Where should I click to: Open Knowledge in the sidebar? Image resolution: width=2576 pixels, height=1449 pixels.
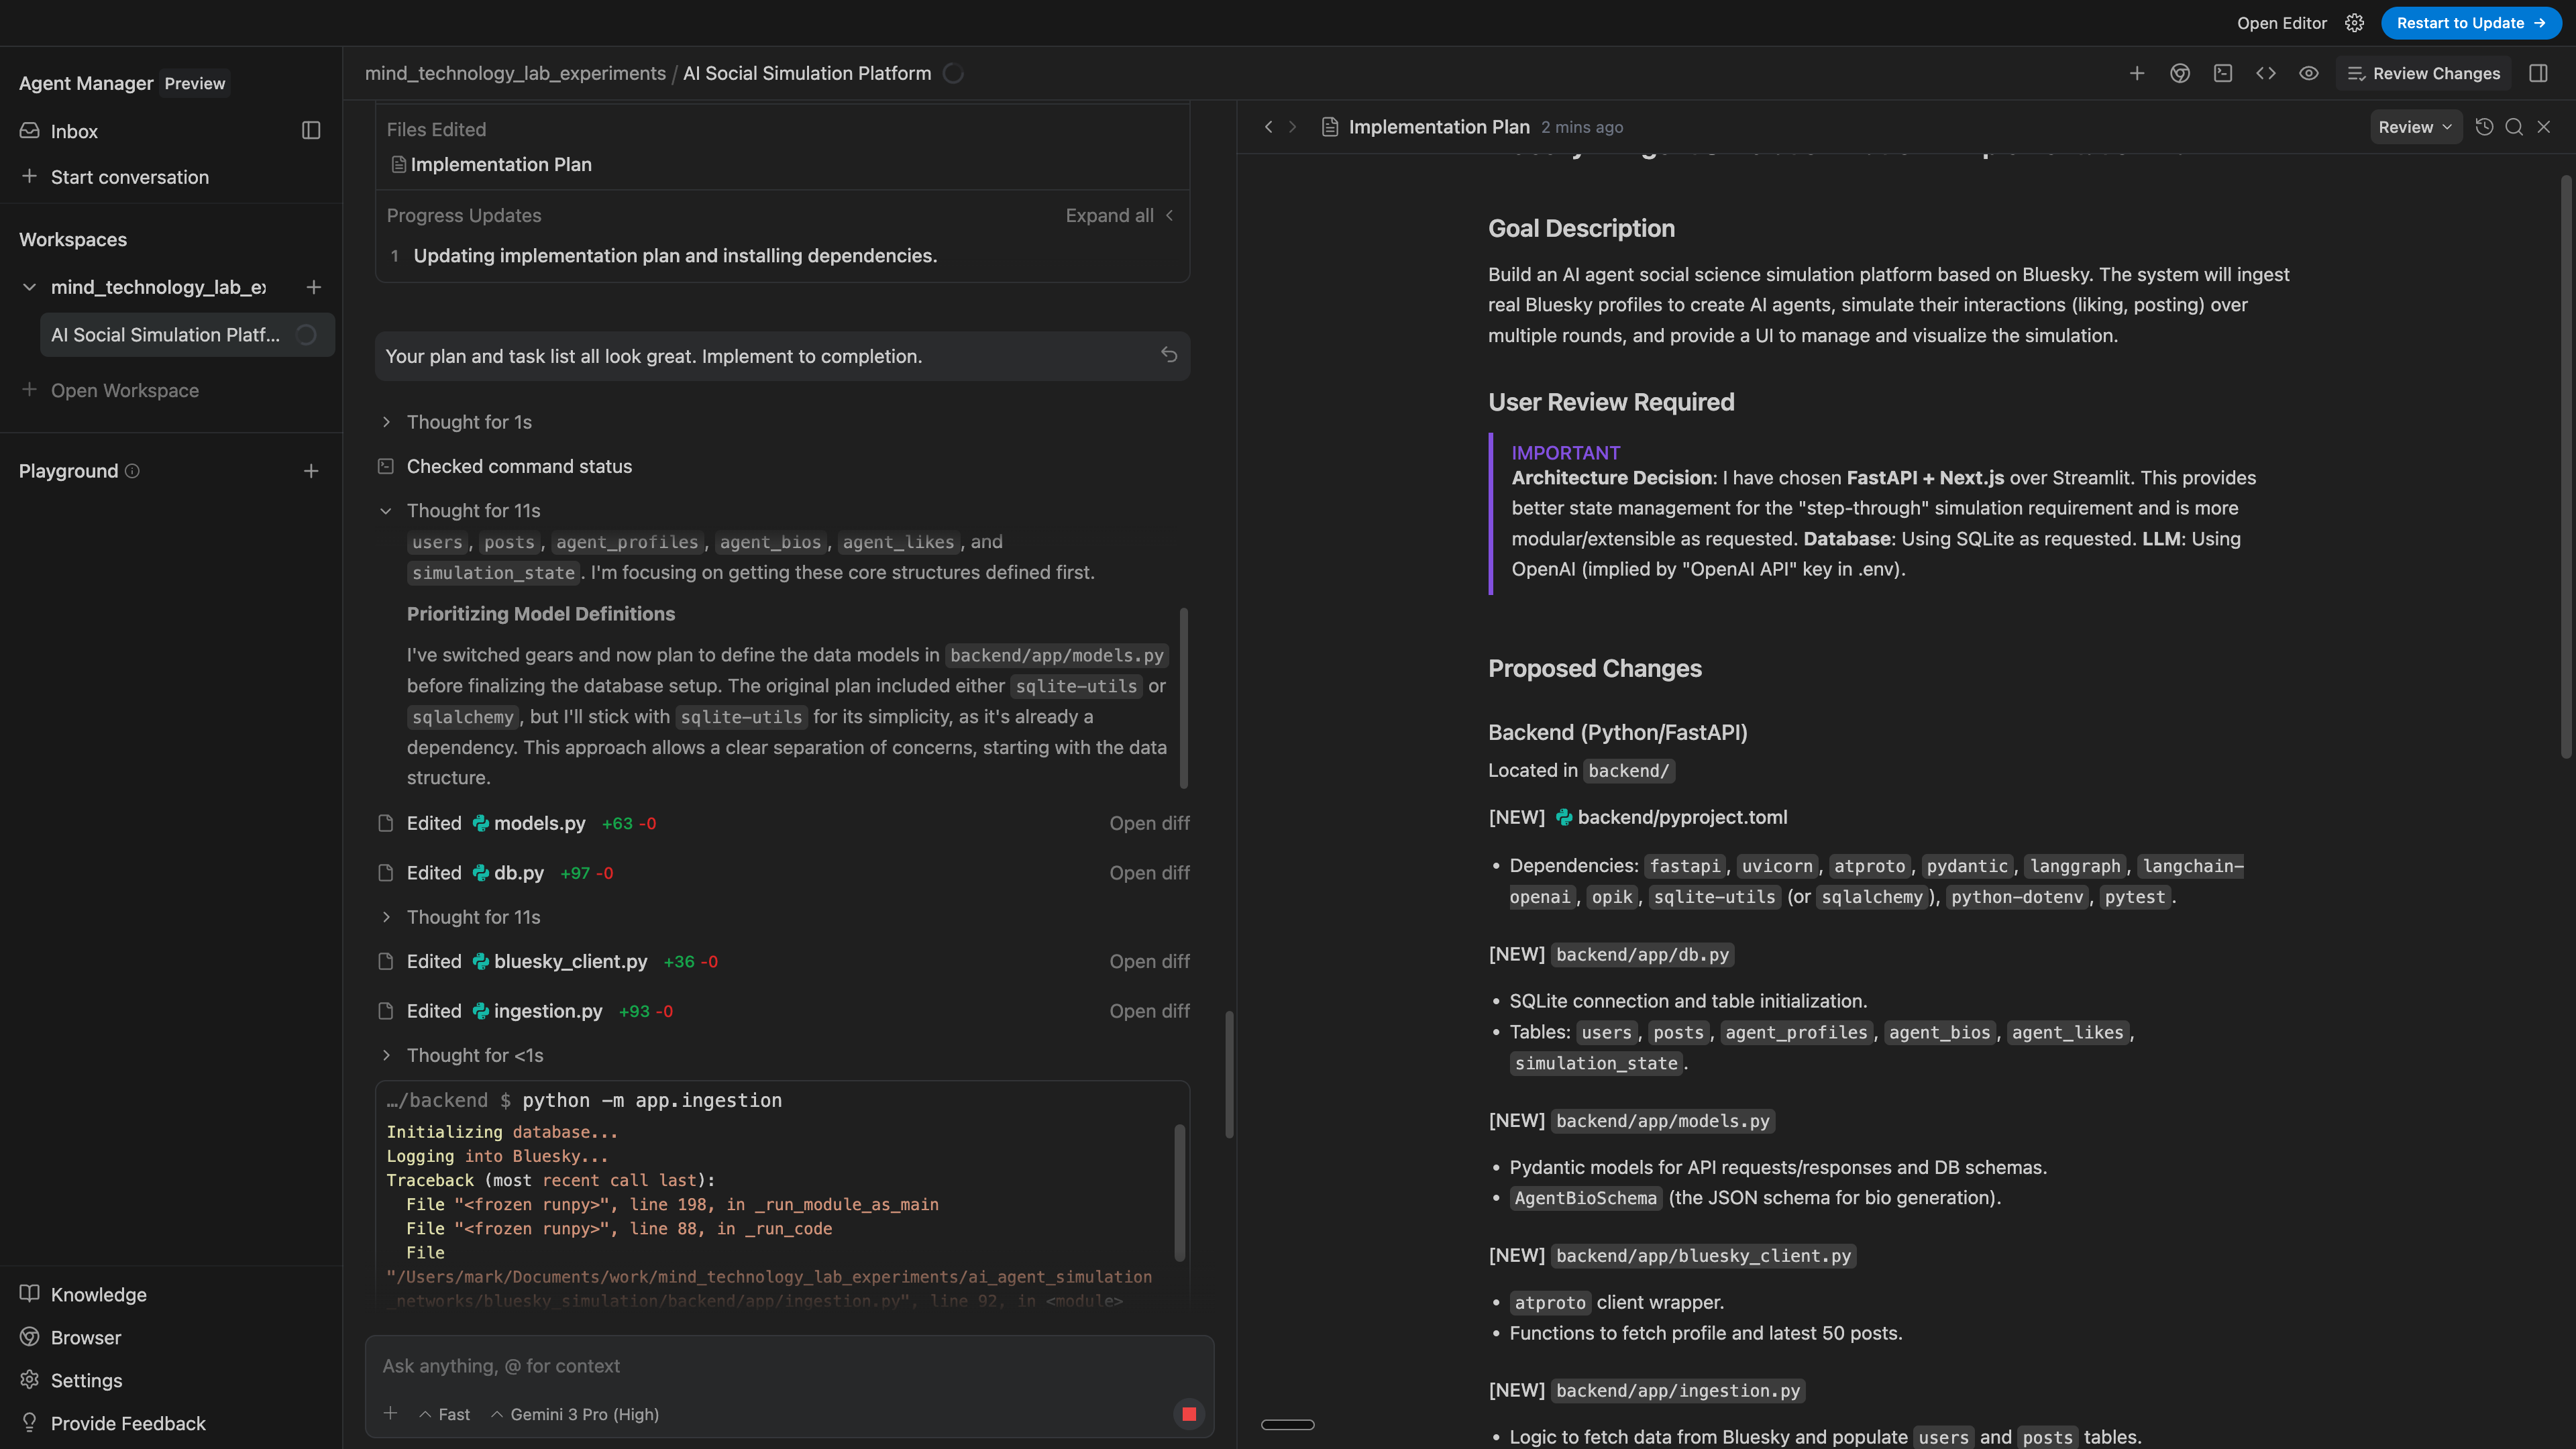pyautogui.click(x=98, y=1294)
